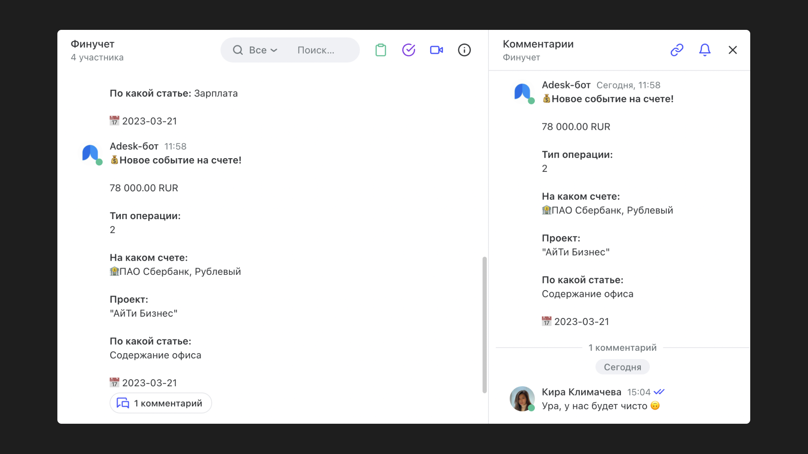Start a video call
Image resolution: width=808 pixels, height=454 pixels.
[436, 50]
